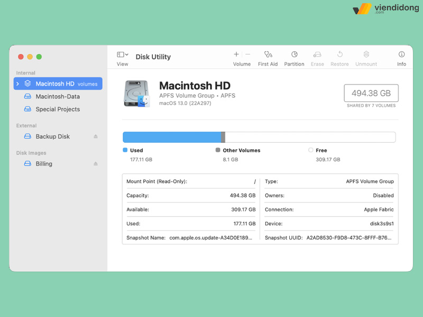Eject the Backup Disk
The width and height of the screenshot is (423, 317).
(x=96, y=136)
